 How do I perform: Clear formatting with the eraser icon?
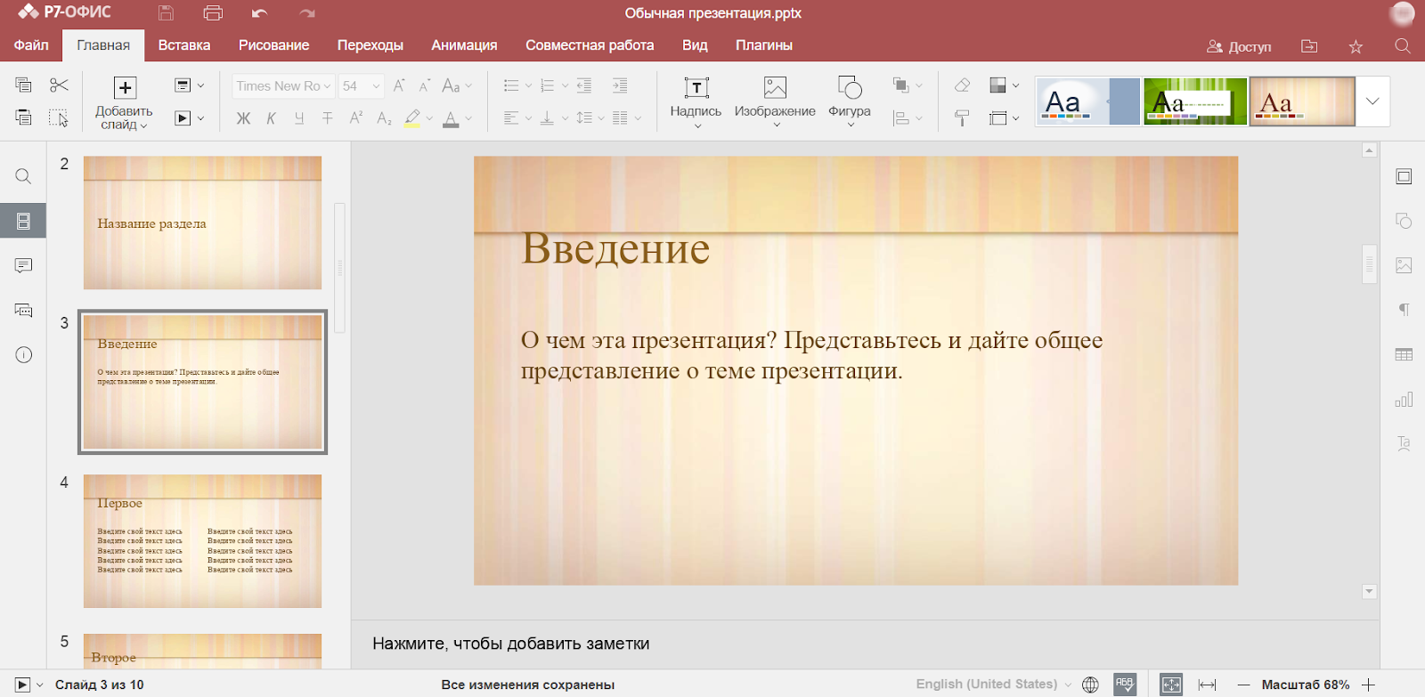(962, 85)
